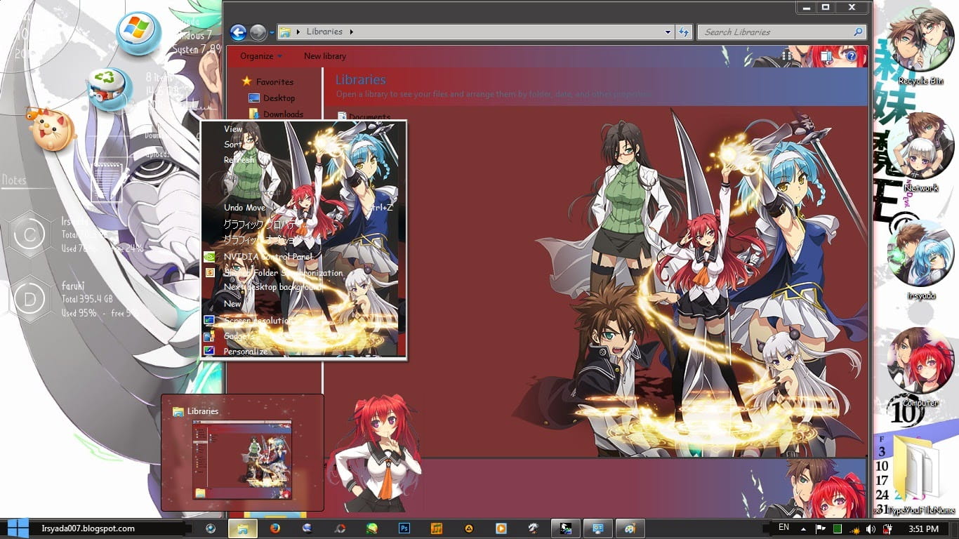
Task: Toggle the preview pane in Explorer
Action: tap(825, 55)
